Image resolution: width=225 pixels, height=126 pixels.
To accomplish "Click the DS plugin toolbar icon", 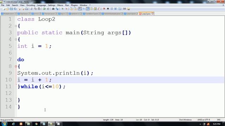I will [124, 9].
